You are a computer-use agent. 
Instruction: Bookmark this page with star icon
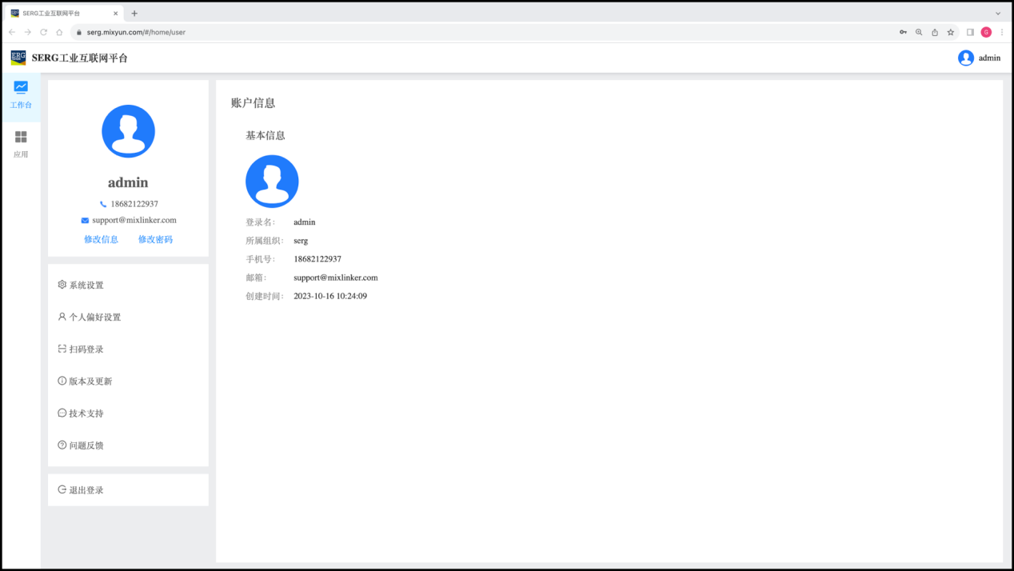point(951,32)
